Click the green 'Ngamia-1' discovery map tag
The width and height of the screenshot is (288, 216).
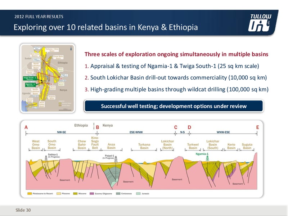tap(30, 85)
